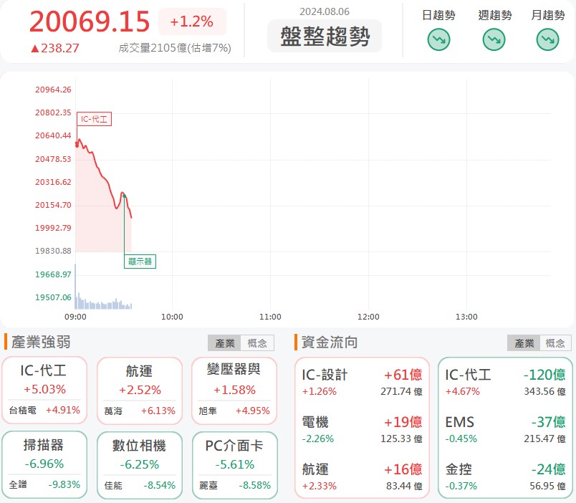Click the 13:00 time axis label
This screenshot has height=503, width=576.
pos(466,317)
